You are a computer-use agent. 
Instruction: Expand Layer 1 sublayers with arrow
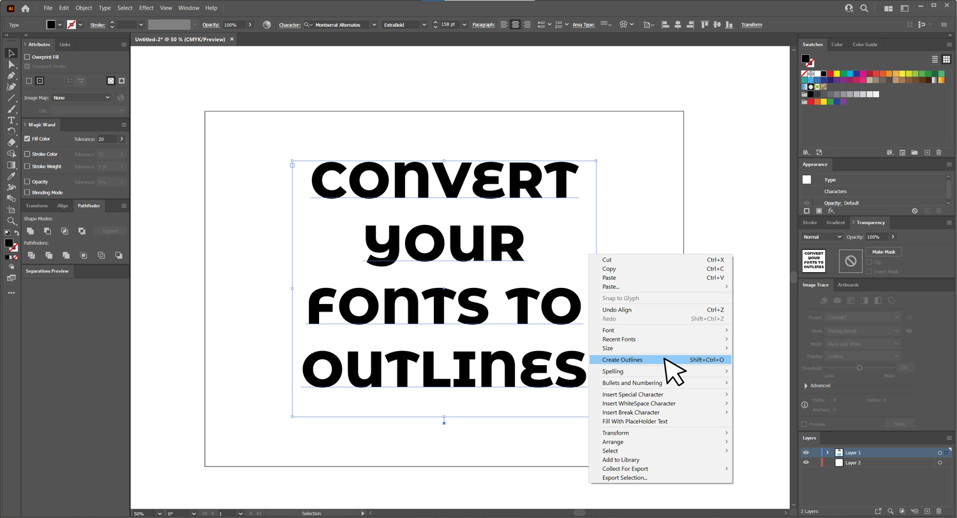pos(827,452)
